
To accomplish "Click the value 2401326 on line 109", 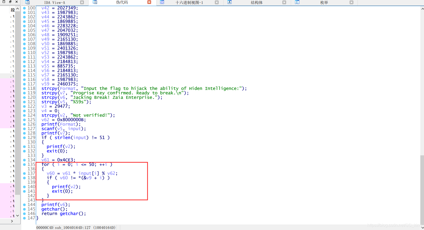I will coord(66,48).
